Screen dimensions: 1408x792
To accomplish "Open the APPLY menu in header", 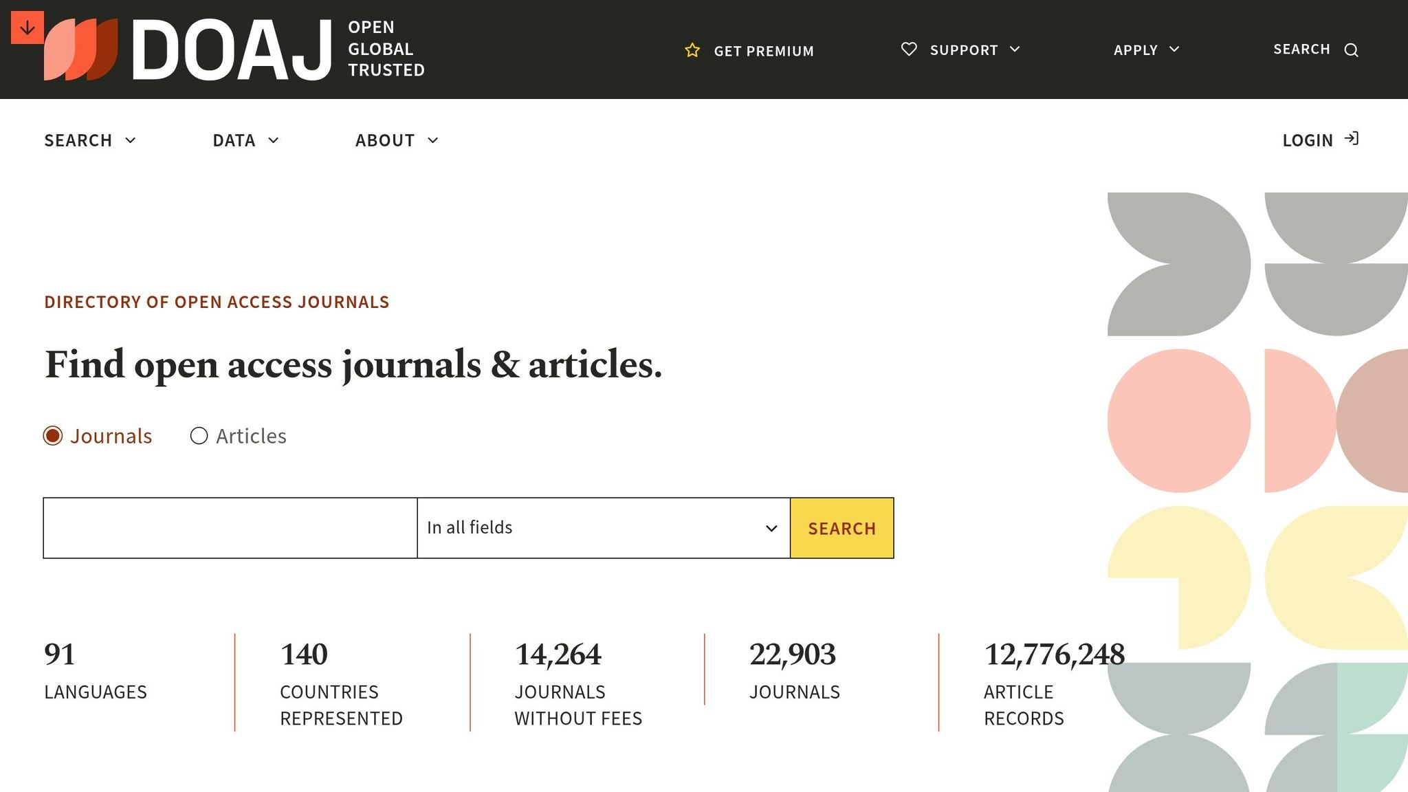I will tap(1147, 49).
